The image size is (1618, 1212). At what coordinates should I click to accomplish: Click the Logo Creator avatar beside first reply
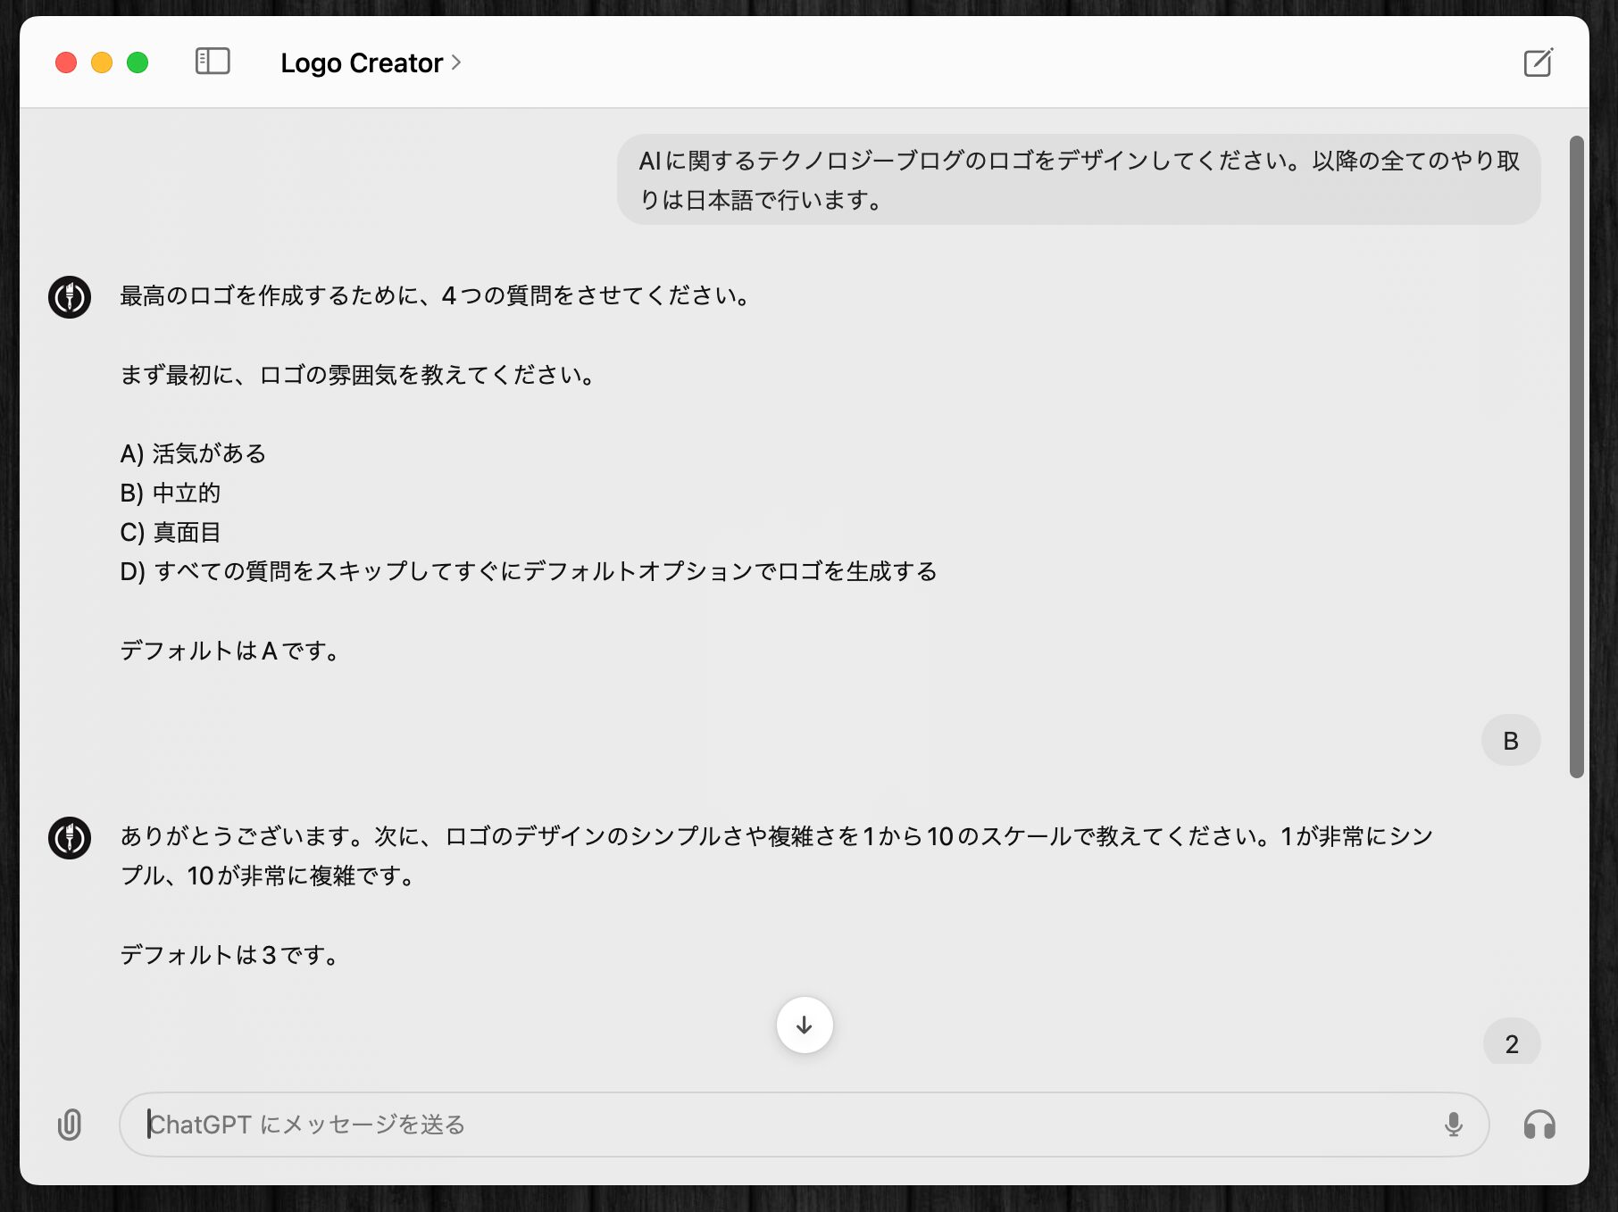pyautogui.click(x=70, y=297)
